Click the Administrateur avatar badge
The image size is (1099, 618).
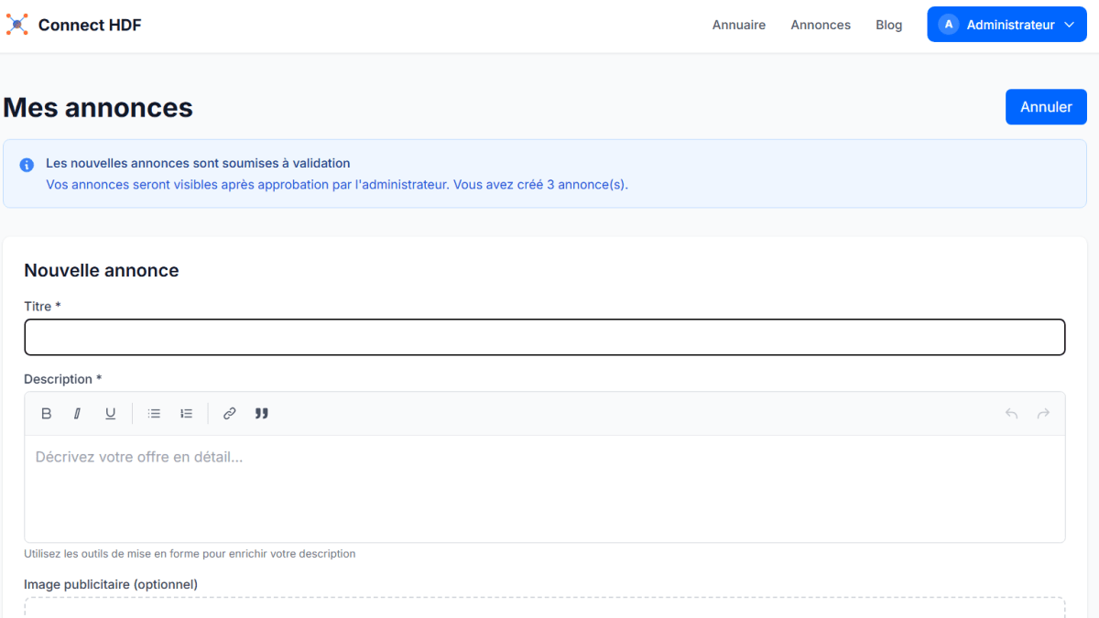[x=949, y=24]
